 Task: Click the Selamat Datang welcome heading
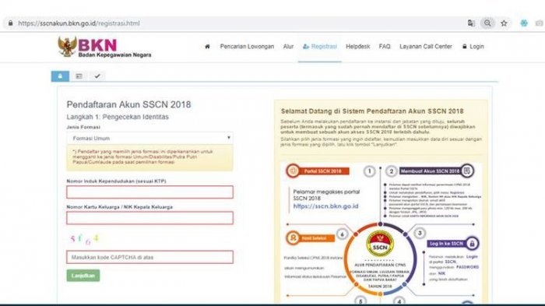point(372,111)
